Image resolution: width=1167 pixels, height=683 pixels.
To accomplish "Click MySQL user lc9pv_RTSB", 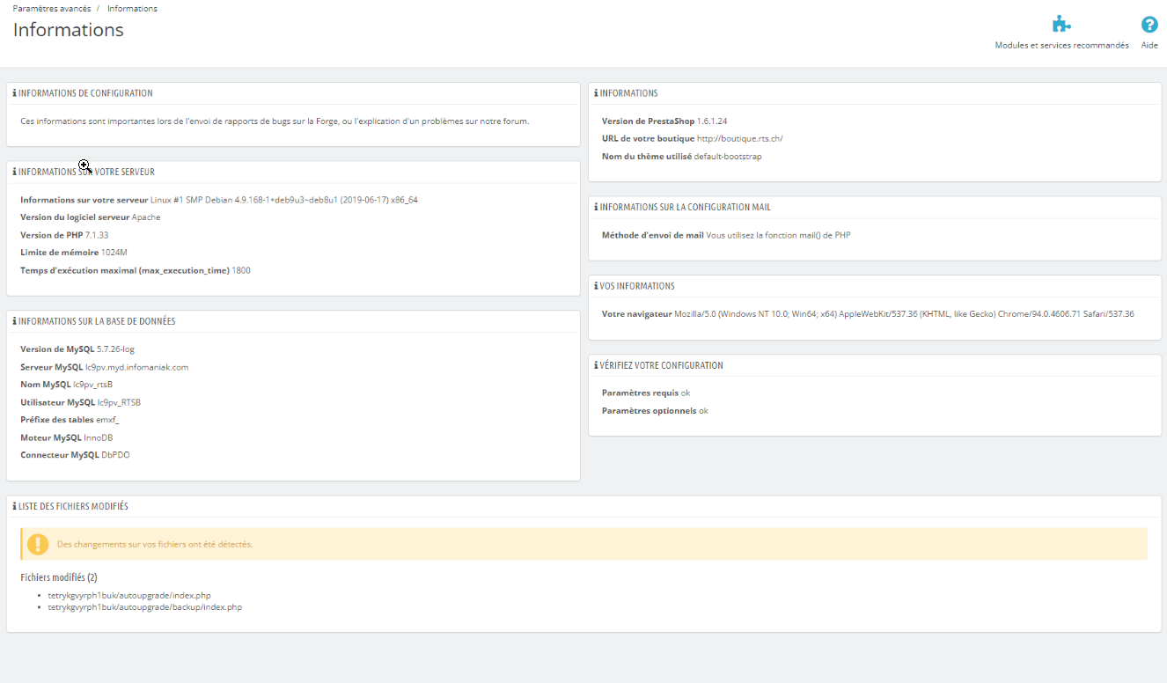I will (x=119, y=402).
